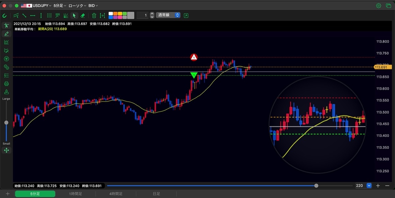Open the print icon in sidebar
Screen dimensions: 395x198
click(6, 84)
